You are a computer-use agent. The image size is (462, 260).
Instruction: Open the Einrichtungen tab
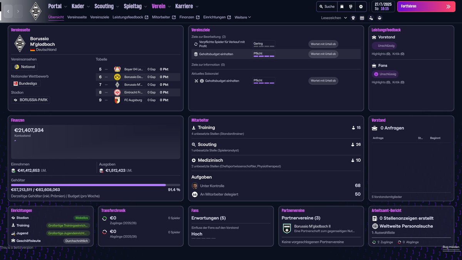click(217, 17)
